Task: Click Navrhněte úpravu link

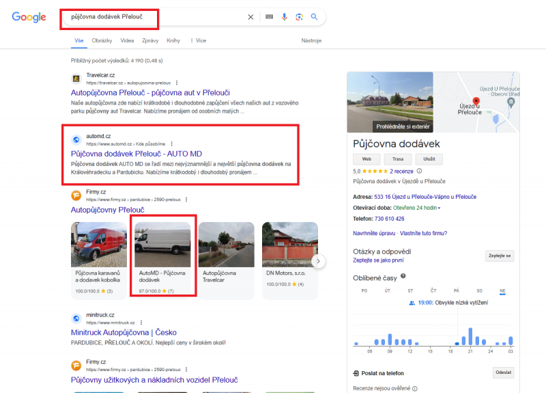Action: tap(374, 233)
